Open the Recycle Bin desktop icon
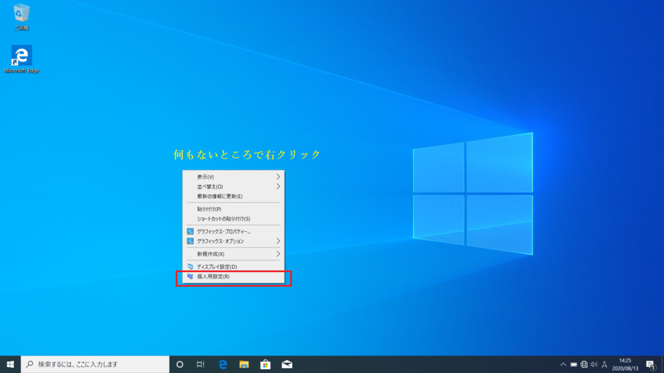This screenshot has height=373, width=664. [21, 17]
